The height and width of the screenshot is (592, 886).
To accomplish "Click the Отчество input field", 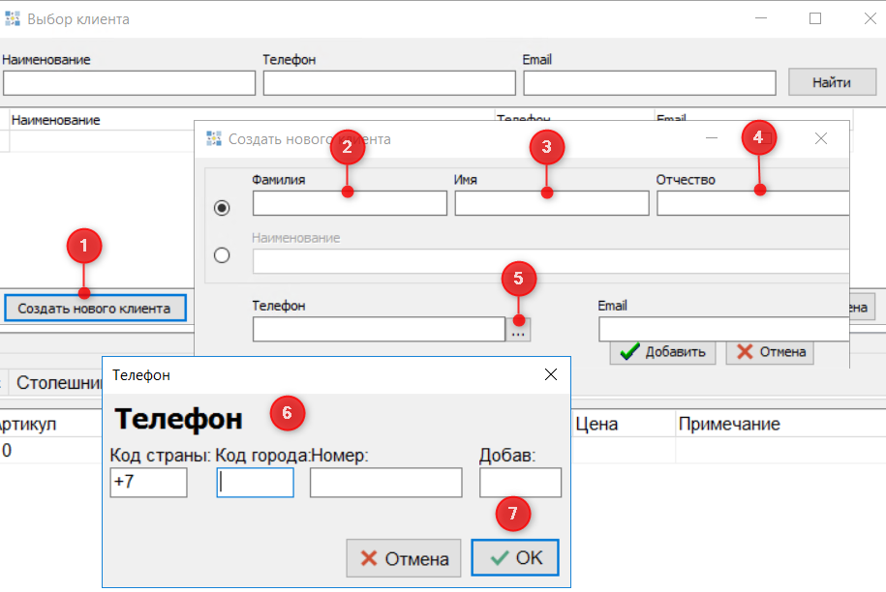I will click(x=751, y=204).
